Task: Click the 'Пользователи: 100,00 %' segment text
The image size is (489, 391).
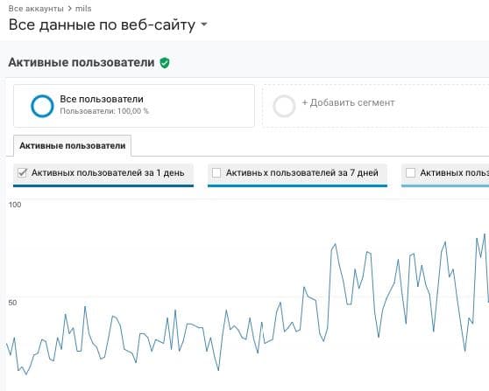Action: tap(104, 111)
